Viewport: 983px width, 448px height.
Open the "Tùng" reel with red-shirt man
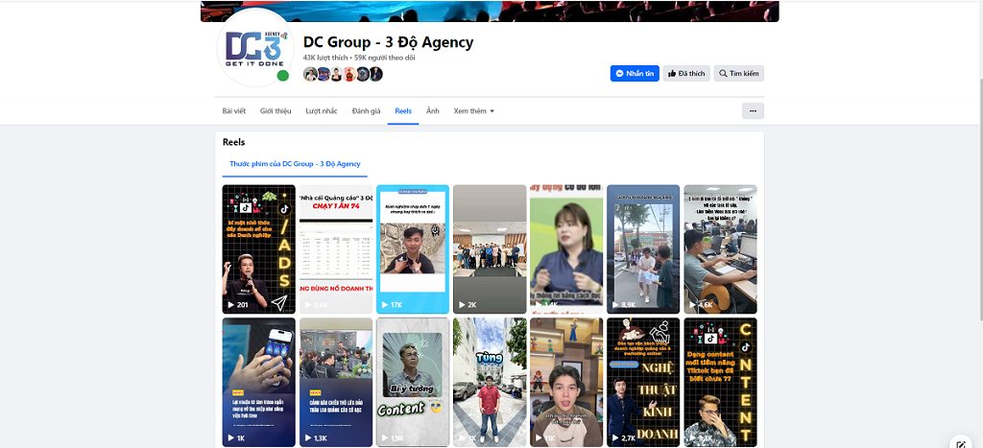[490, 382]
